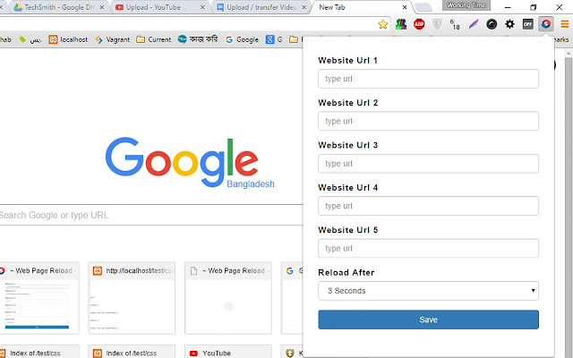Open the first Index of /test/css tile

pyautogui.click(x=38, y=352)
